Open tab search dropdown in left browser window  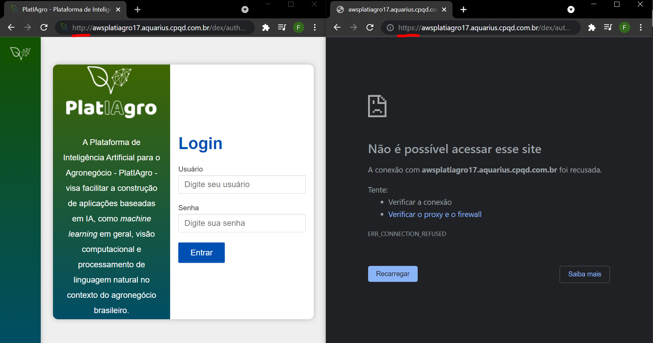[245, 10]
